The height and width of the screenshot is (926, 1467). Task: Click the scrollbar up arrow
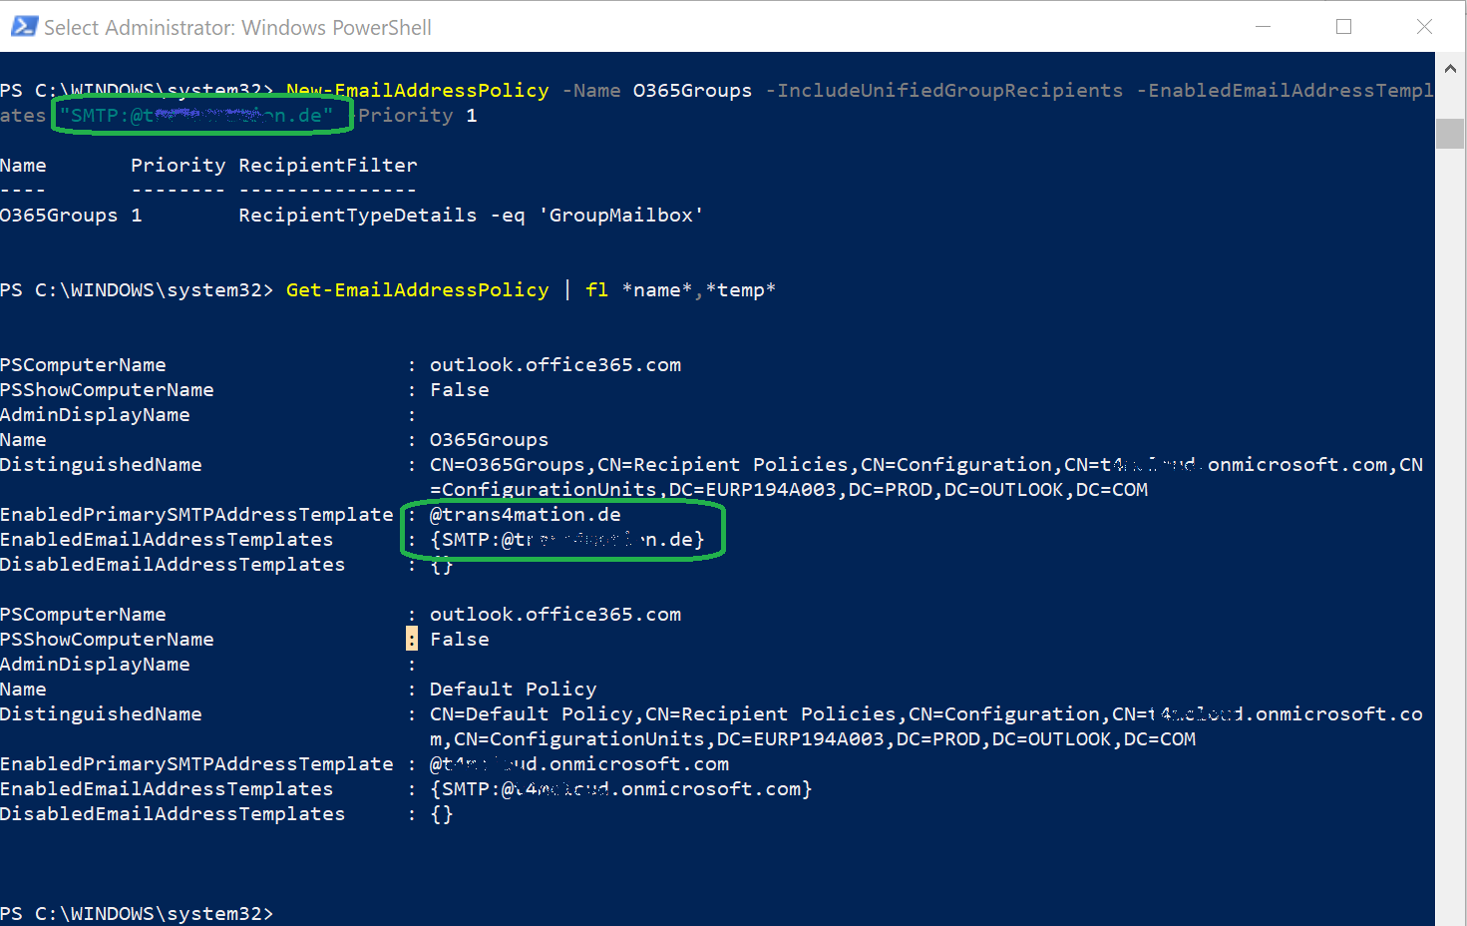point(1450,68)
